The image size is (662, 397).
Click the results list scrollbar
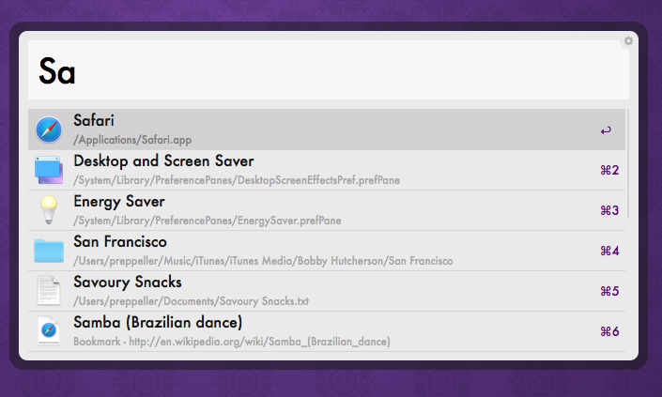tap(628, 164)
